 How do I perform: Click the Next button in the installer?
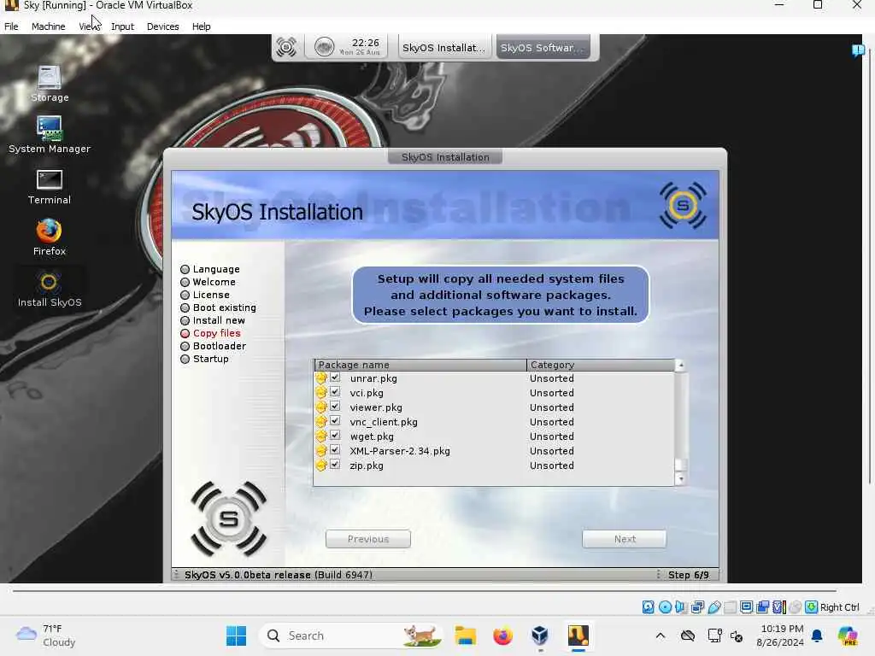coord(625,539)
